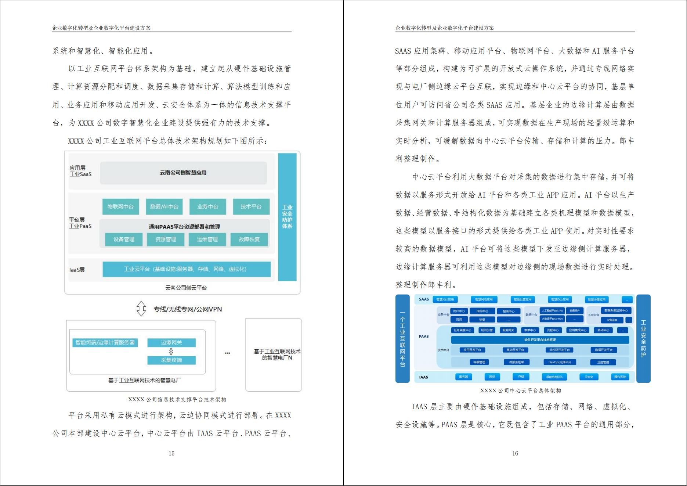This screenshot has height=486, width=687.
Task: Click the 数据/AI中台 box
Action: tap(164, 206)
